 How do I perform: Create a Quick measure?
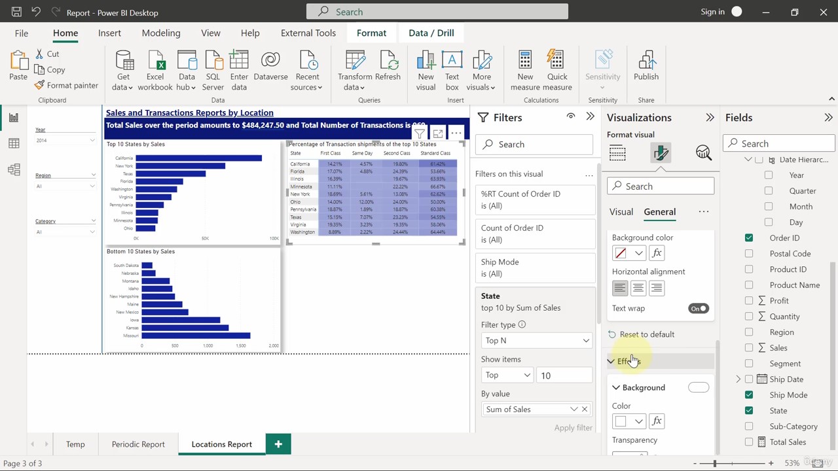coord(557,71)
